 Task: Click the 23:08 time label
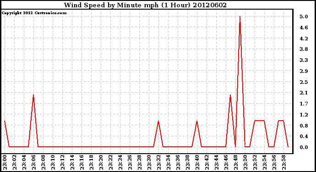(44, 162)
